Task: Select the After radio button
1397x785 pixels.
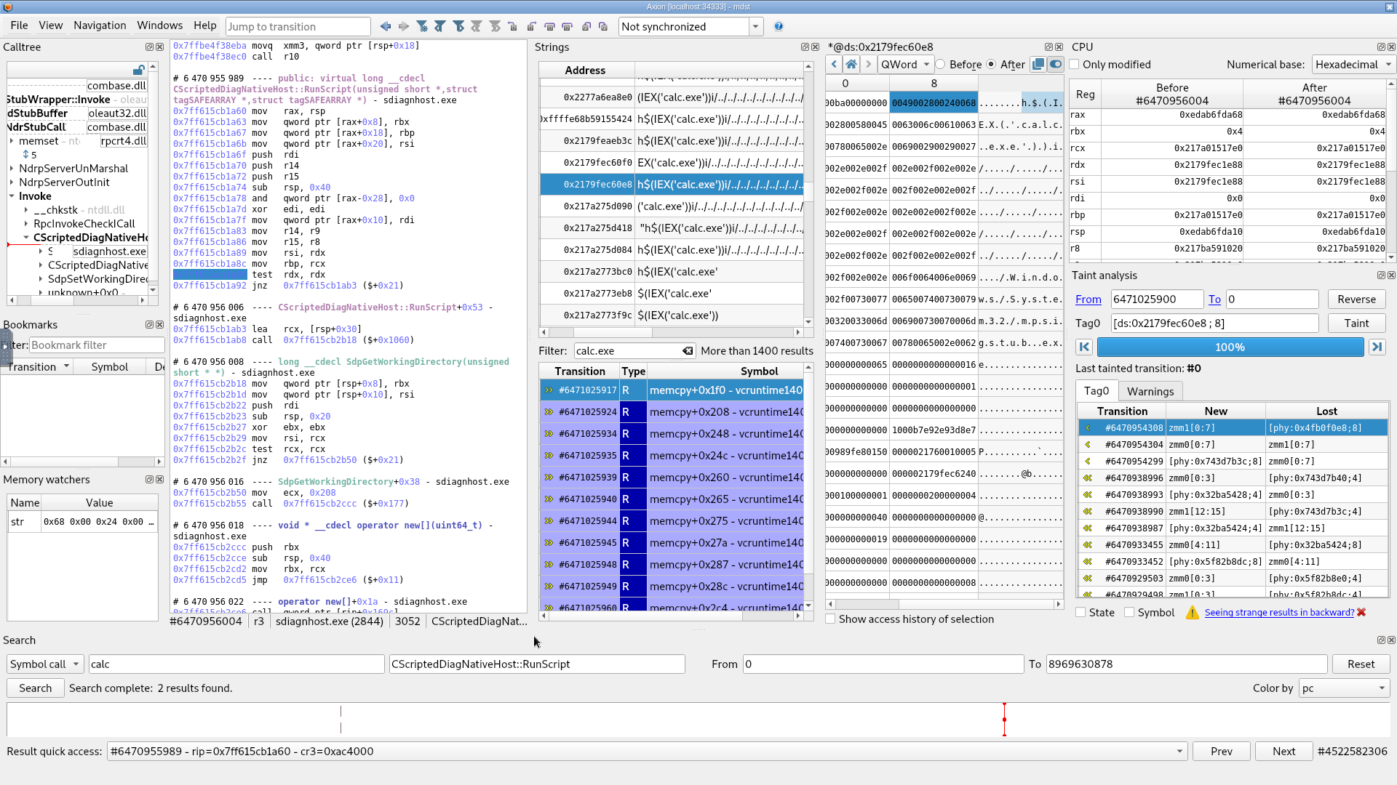Action: (991, 65)
